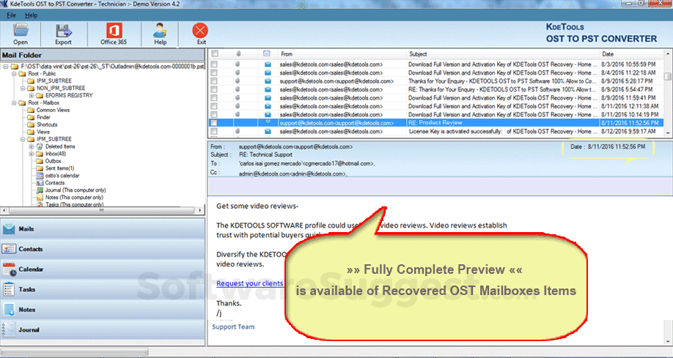Click envelope icon of 8/9/2016 5:28:17 PM mail

[x=268, y=81]
